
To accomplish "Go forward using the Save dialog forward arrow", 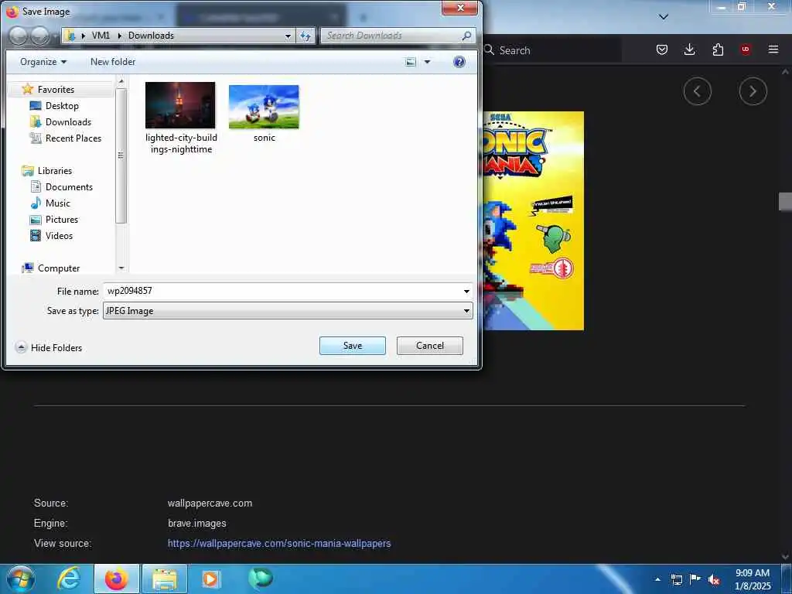I will (39, 36).
